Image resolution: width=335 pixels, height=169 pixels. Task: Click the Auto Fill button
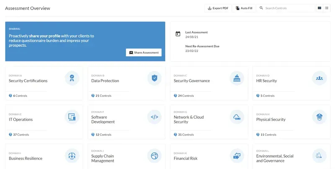[x=244, y=8]
